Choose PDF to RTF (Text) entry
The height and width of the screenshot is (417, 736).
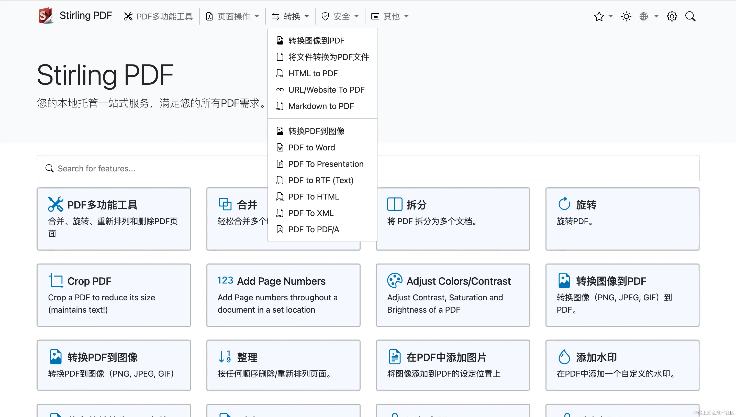(x=322, y=180)
